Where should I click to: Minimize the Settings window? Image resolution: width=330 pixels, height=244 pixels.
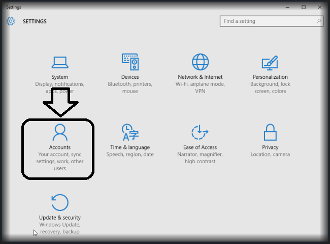[x=287, y=7]
